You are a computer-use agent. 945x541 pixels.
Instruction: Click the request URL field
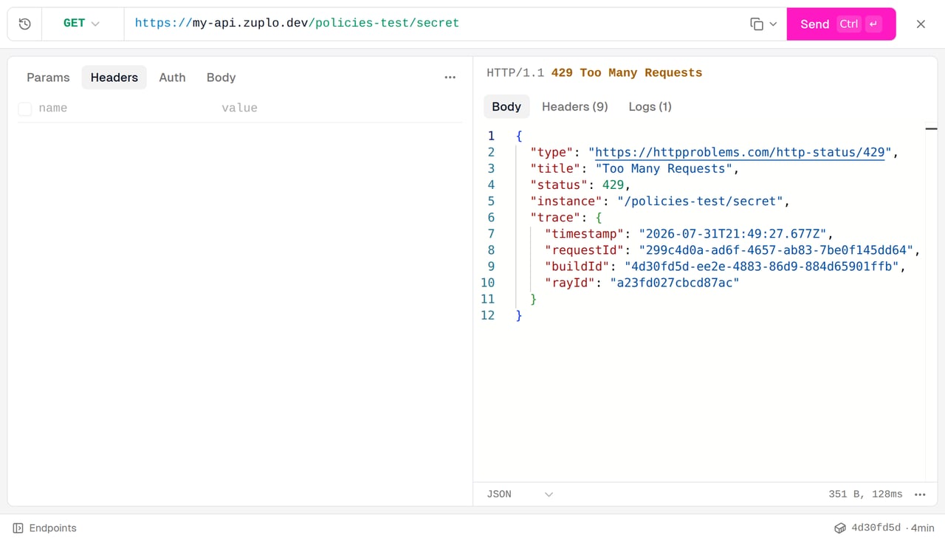[x=436, y=24]
